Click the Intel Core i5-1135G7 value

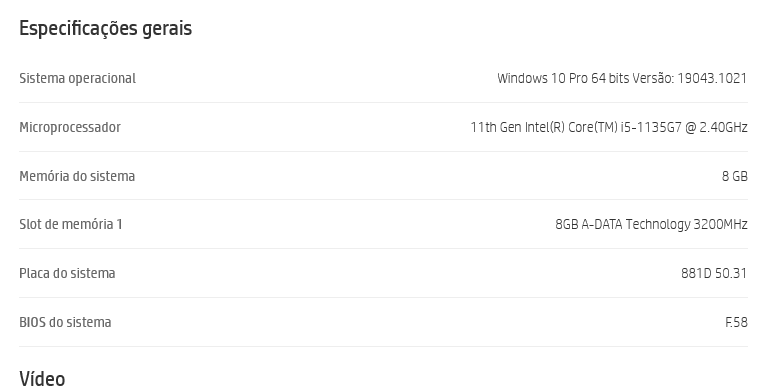(609, 127)
